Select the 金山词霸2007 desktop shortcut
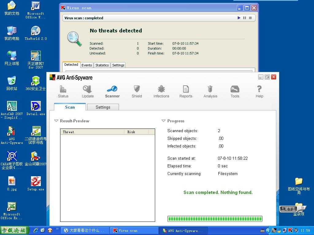314x235 pixels. (x=36, y=159)
